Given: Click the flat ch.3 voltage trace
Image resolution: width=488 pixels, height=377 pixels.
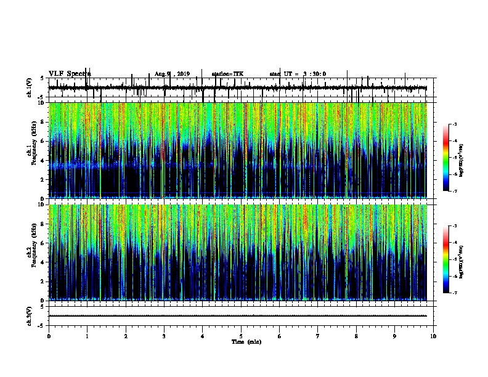Looking at the screenshot, I should pyautogui.click(x=238, y=316).
